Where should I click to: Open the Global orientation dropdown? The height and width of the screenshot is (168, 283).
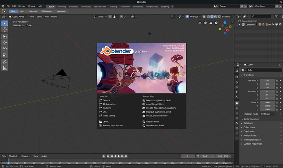[x=100, y=16]
